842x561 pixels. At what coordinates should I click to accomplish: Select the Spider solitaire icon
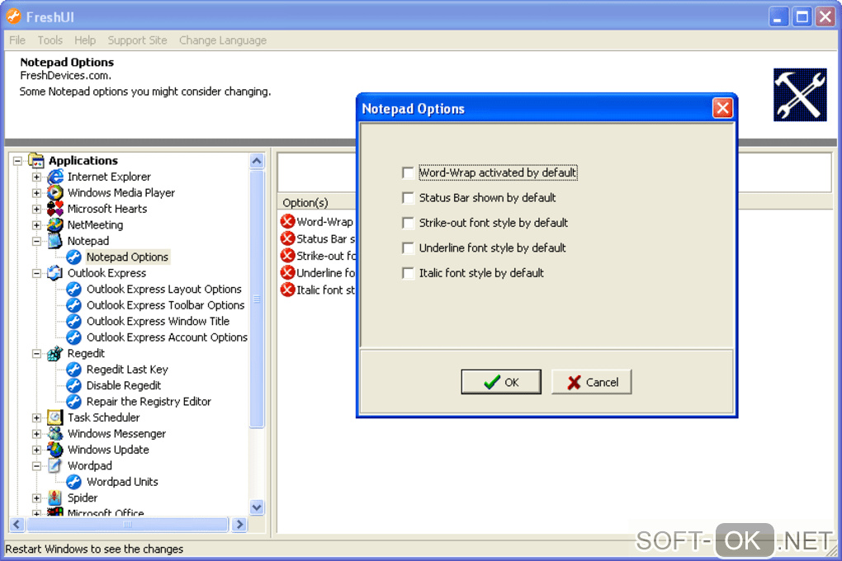[55, 498]
